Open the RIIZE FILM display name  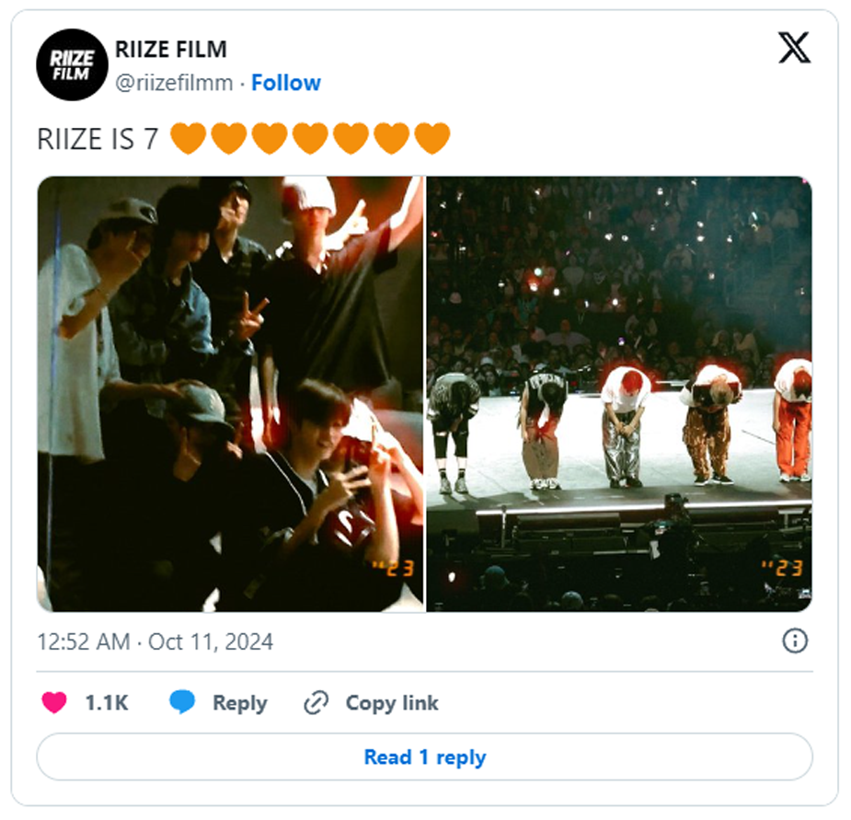(171, 50)
